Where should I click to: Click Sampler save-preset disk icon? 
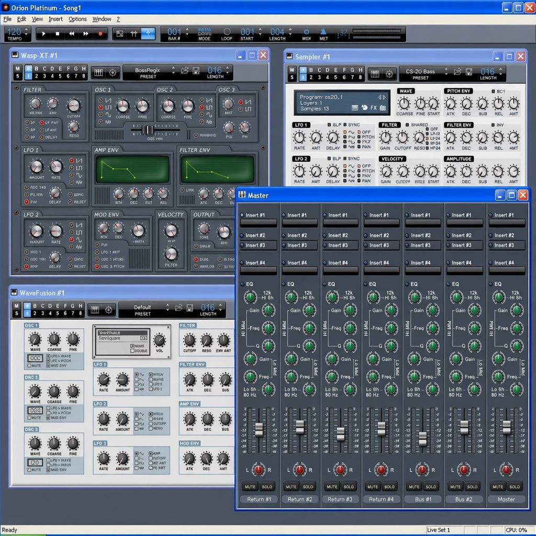(x=469, y=72)
